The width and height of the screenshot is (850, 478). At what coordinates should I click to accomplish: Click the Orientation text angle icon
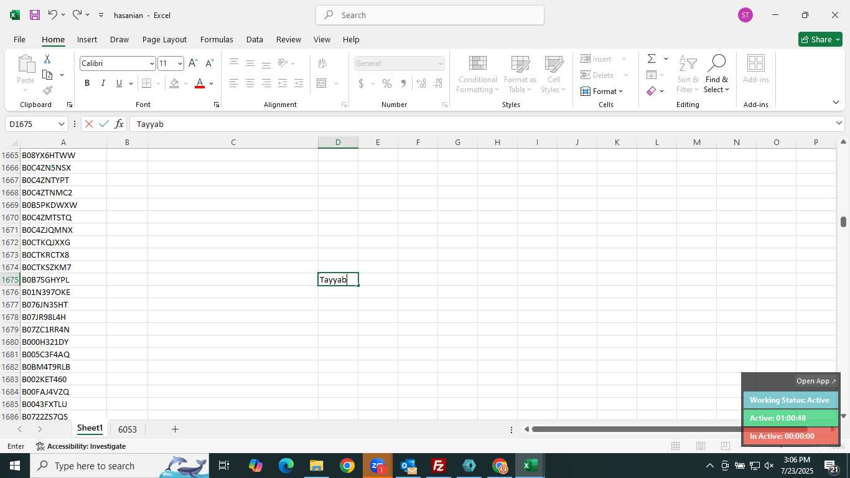coord(283,63)
